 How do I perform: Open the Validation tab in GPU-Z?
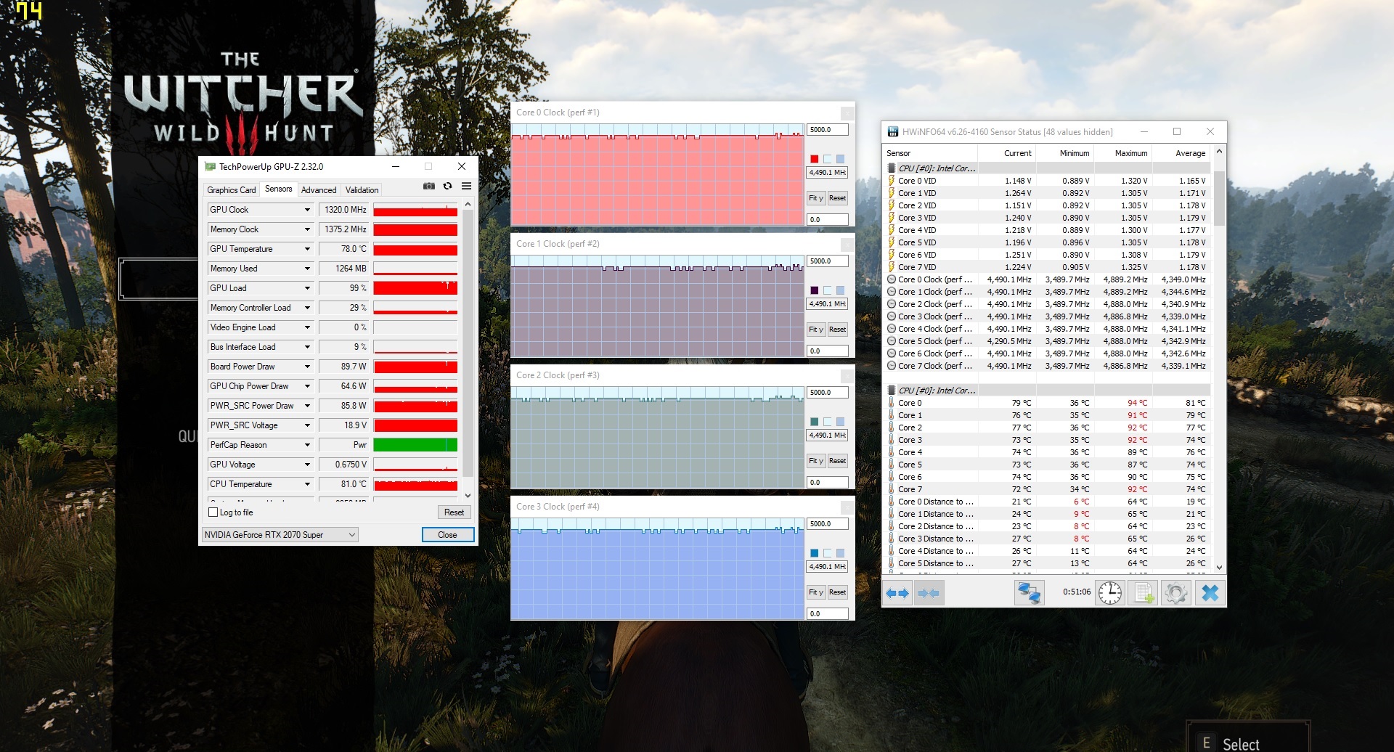(x=362, y=190)
